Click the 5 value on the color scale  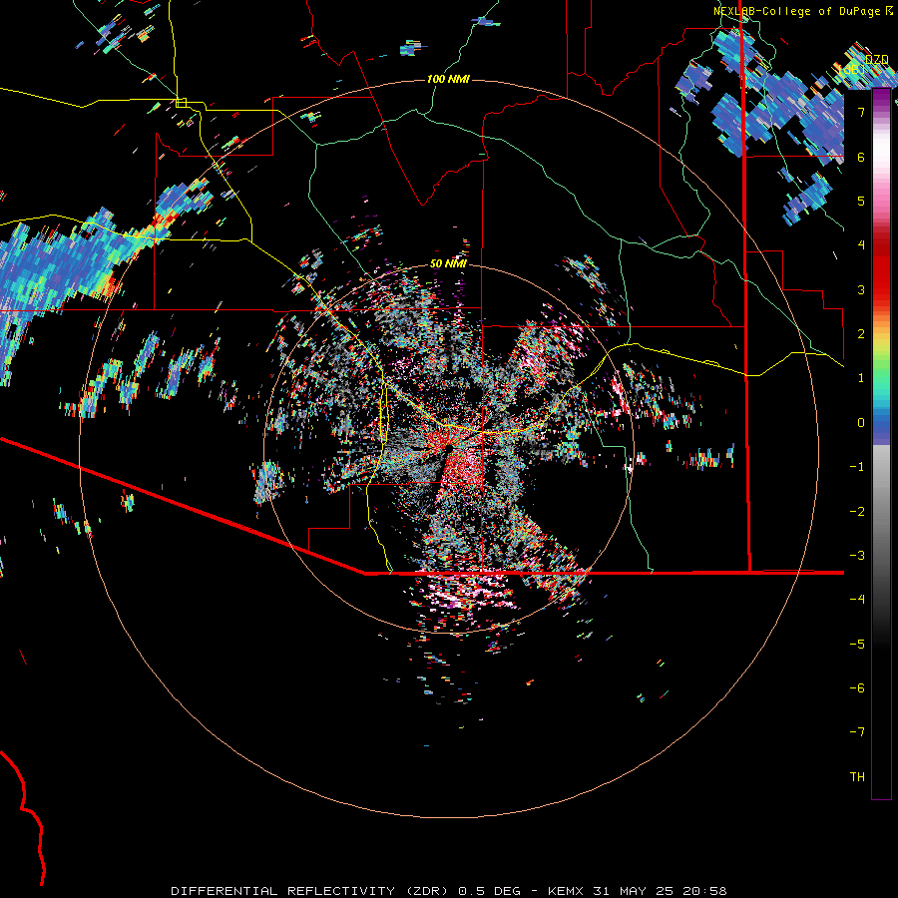pos(861,201)
